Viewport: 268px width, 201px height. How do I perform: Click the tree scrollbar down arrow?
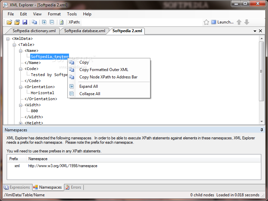(262, 122)
